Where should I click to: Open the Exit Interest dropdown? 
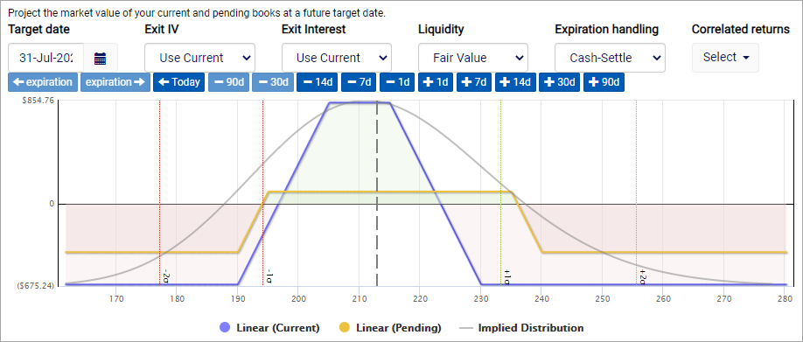coord(337,58)
